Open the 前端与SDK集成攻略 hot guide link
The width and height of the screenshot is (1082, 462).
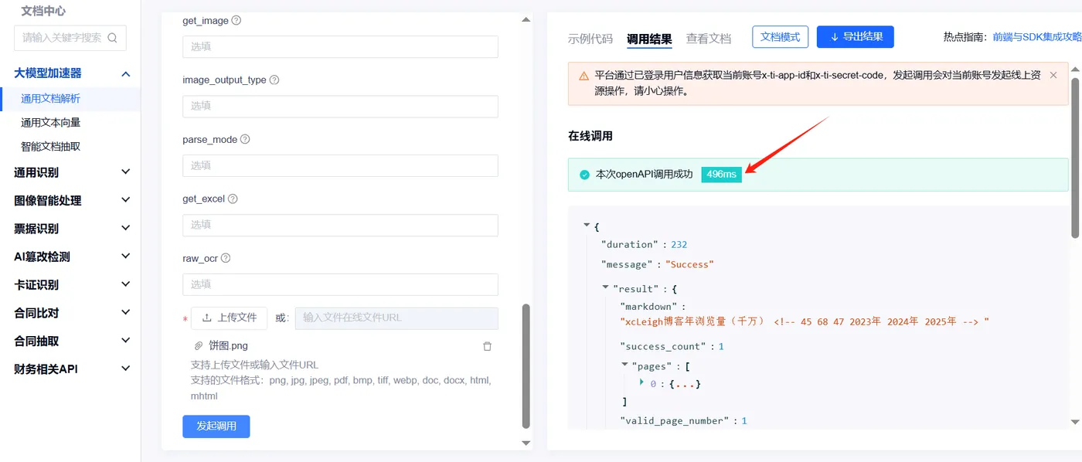pos(1037,37)
